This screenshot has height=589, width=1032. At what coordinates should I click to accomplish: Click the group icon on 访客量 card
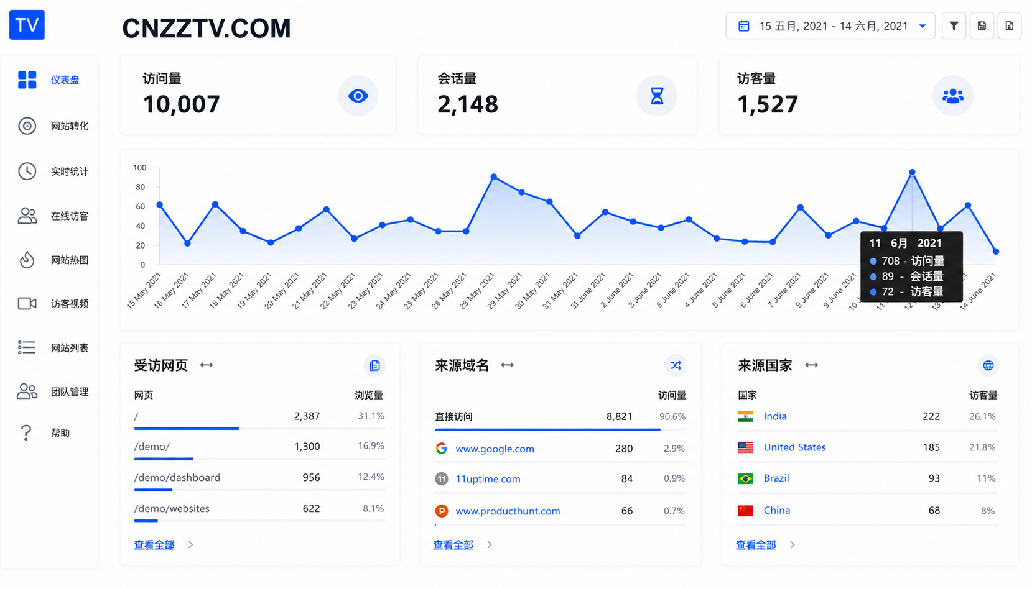click(953, 96)
